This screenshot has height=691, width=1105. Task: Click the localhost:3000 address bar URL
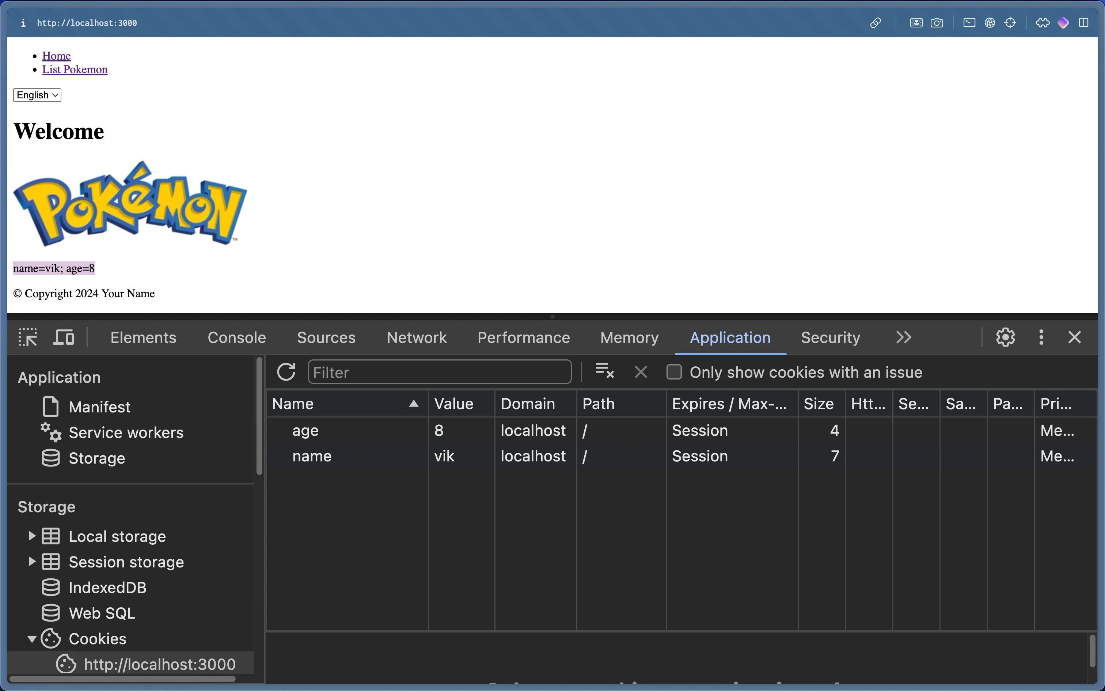click(x=87, y=23)
